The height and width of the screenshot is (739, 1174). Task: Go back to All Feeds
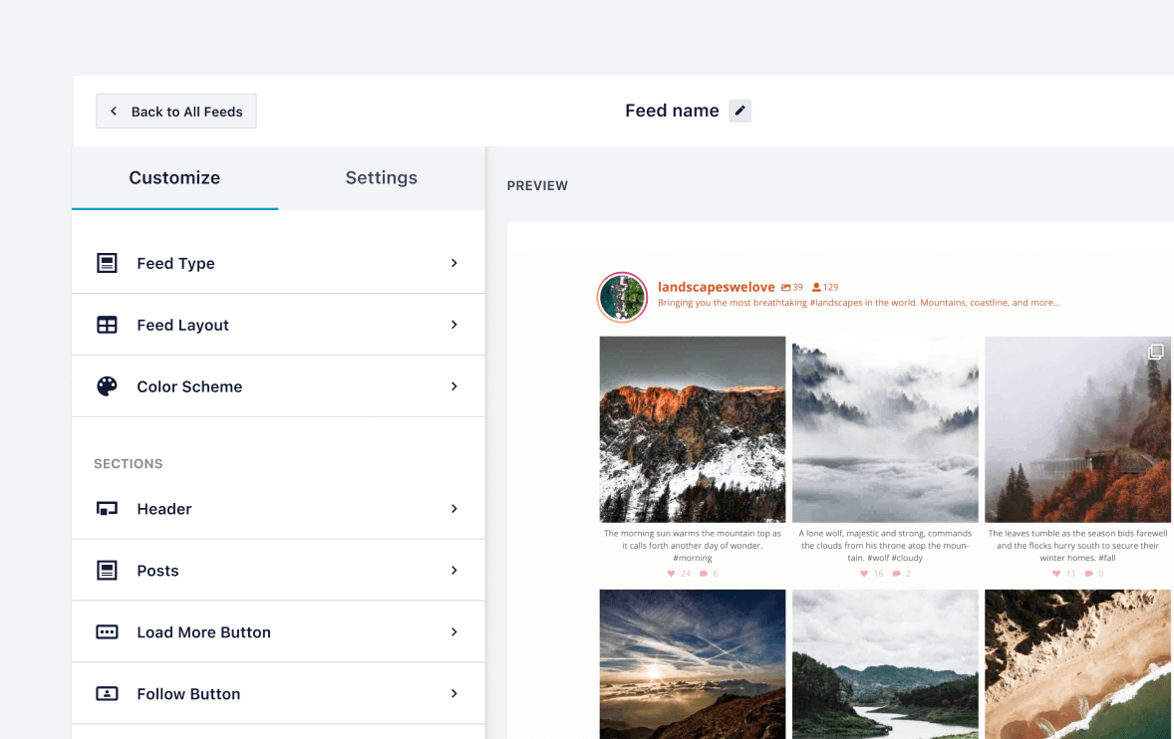click(x=176, y=112)
